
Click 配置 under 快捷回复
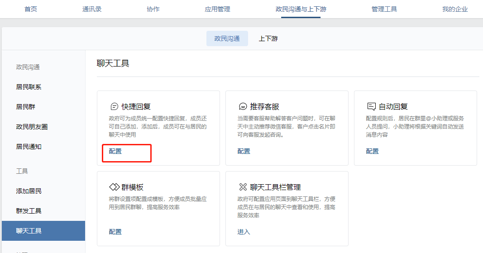[115, 151]
